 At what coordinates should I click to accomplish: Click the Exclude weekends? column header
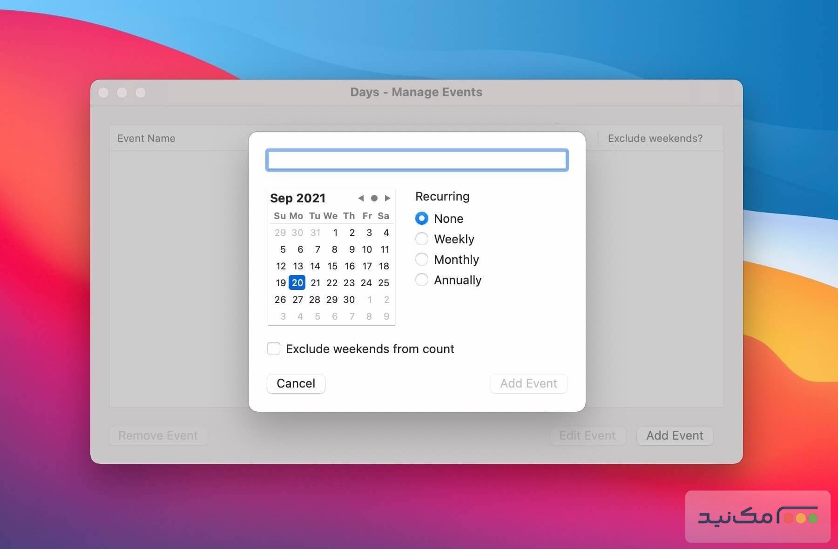(654, 138)
